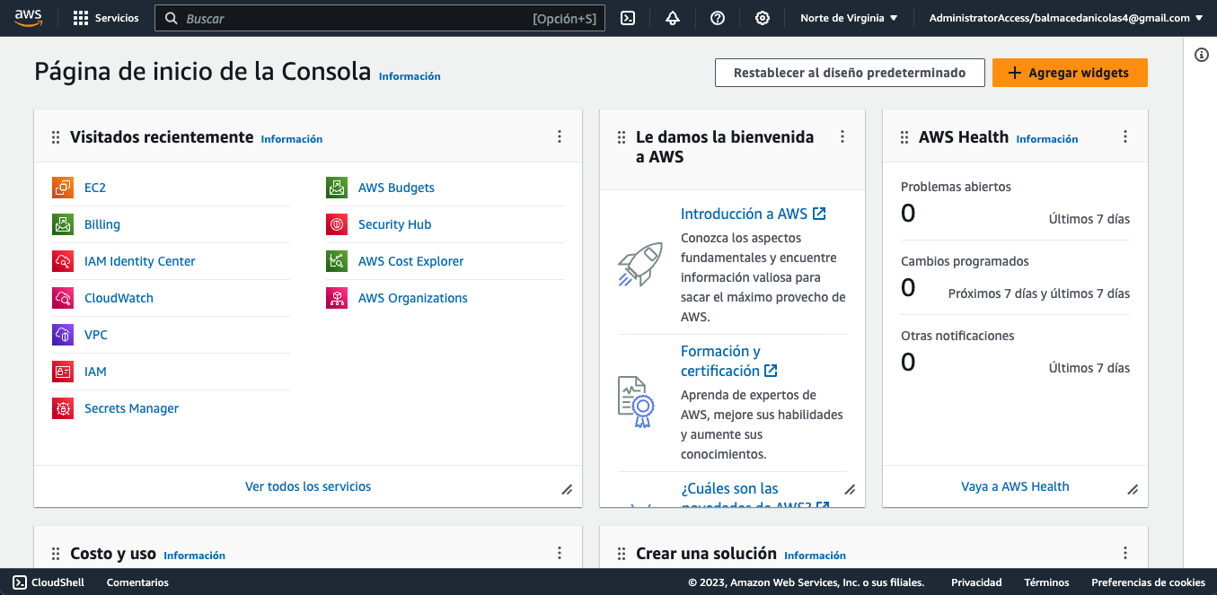The width and height of the screenshot is (1217, 595).
Task: Expand the AdministratorAccess account dropdown
Action: click(1065, 18)
